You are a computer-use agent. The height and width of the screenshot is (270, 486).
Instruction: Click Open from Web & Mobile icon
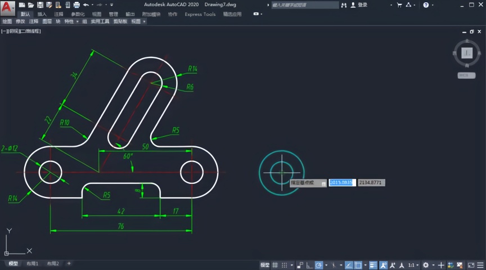(58, 5)
